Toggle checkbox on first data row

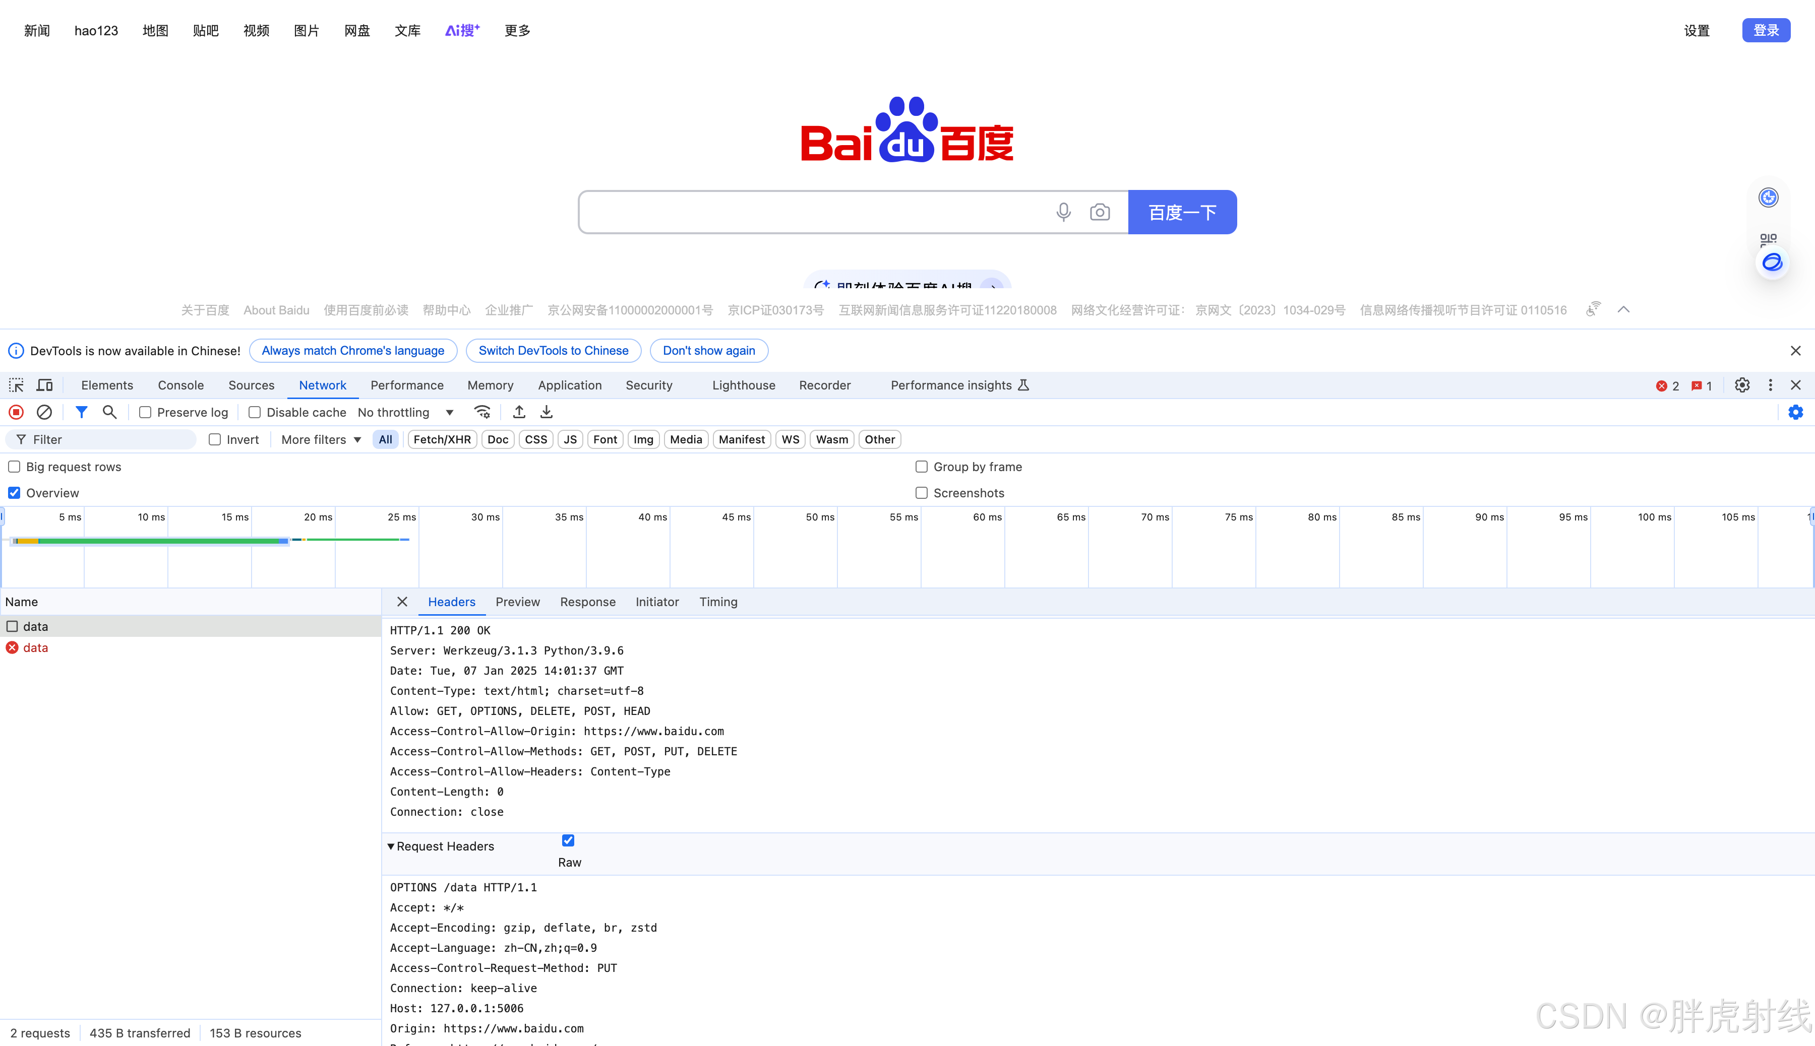tap(12, 626)
